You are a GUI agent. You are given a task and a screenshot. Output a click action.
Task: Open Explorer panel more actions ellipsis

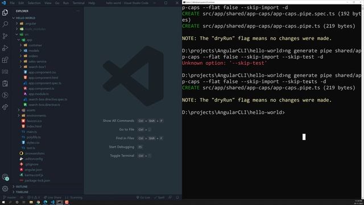pyautogui.click(x=78, y=11)
